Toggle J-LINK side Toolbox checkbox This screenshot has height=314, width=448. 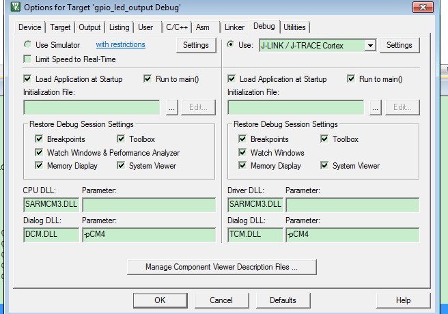pyautogui.click(x=324, y=139)
